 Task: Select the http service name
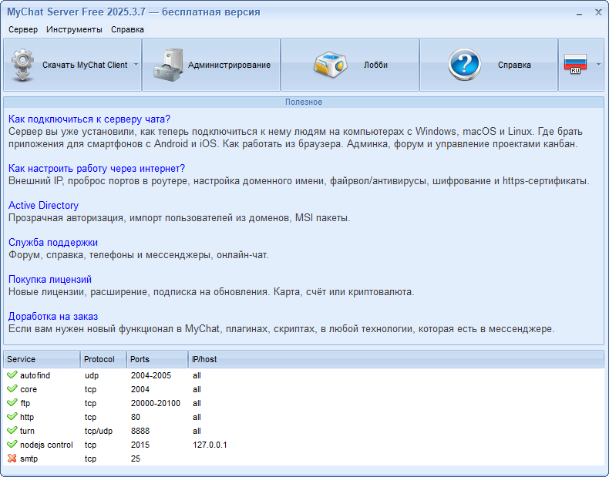(x=27, y=417)
